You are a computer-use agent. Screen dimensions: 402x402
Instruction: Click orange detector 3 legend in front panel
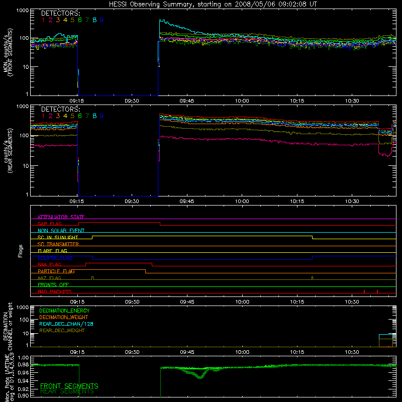coord(58,20)
